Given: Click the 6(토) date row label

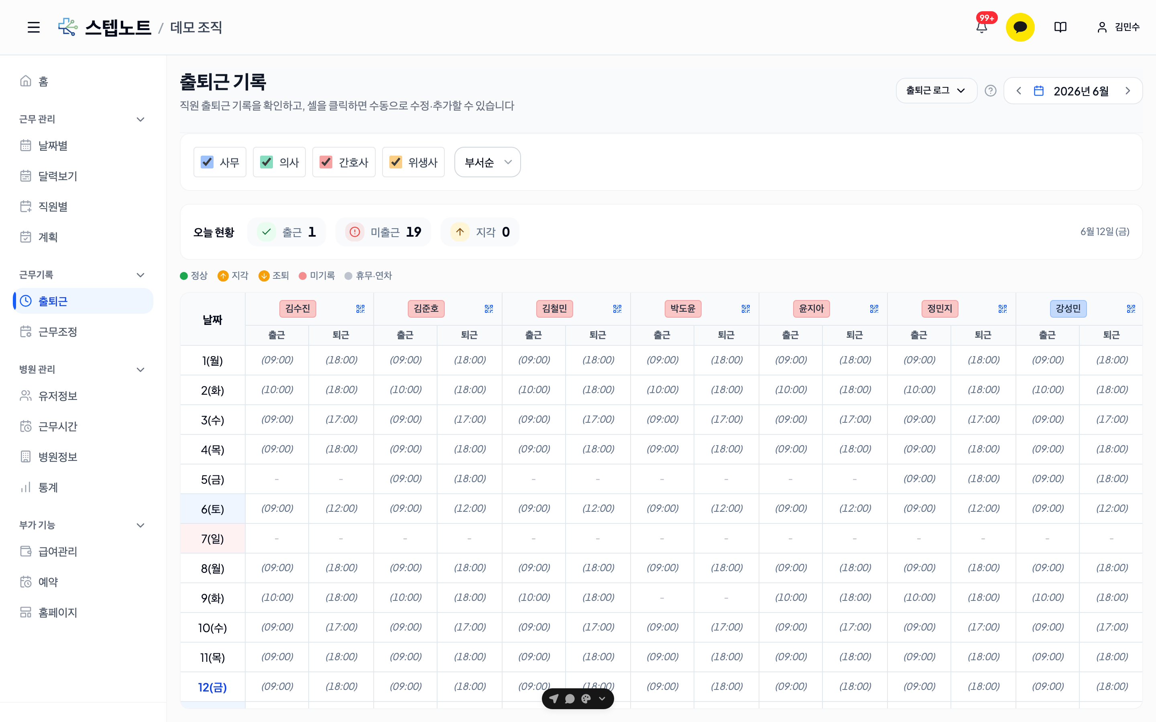Looking at the screenshot, I should [213, 509].
